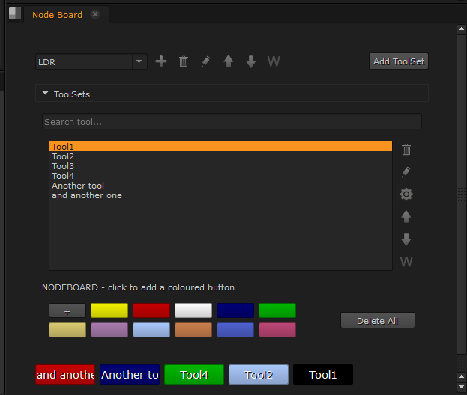Click the trash icon in top toolbar
This screenshot has width=467, height=395.
pos(184,61)
